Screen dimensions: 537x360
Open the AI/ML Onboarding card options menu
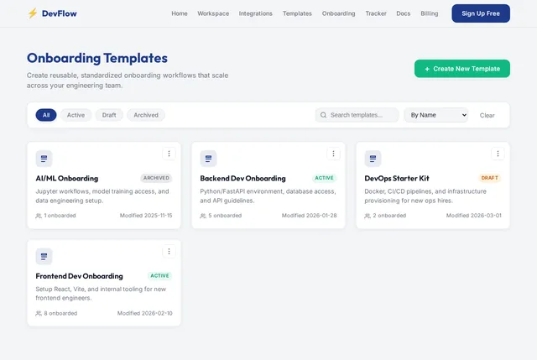point(169,154)
